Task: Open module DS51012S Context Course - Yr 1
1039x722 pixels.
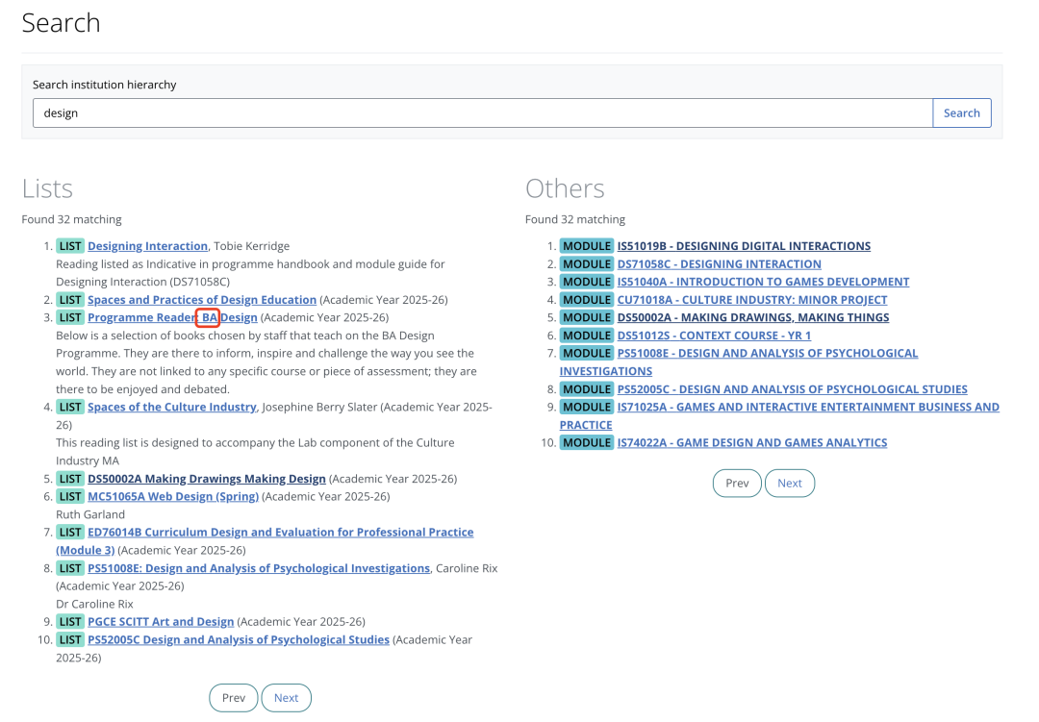Action: point(714,336)
